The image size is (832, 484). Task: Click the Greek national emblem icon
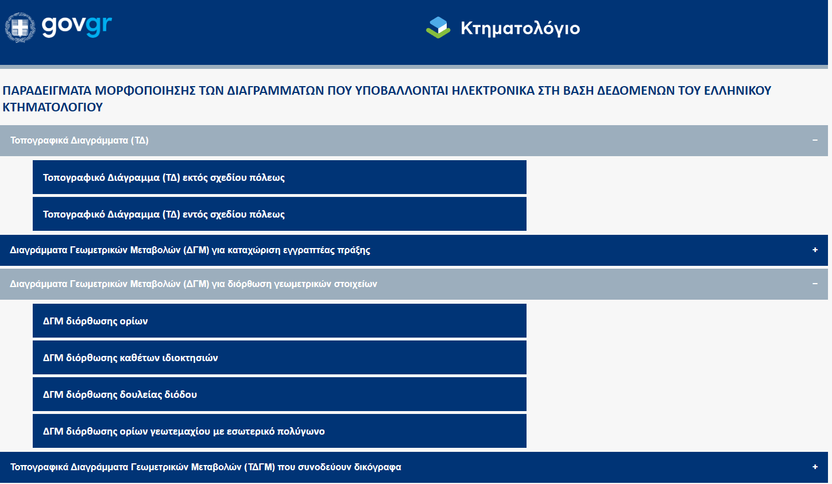tap(20, 27)
